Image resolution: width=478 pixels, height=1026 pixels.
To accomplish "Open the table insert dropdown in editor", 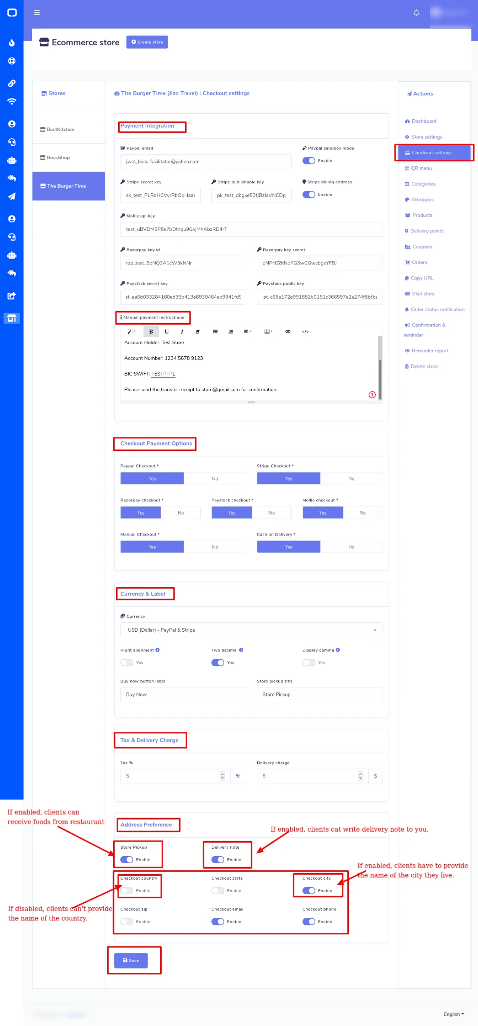I will (268, 332).
